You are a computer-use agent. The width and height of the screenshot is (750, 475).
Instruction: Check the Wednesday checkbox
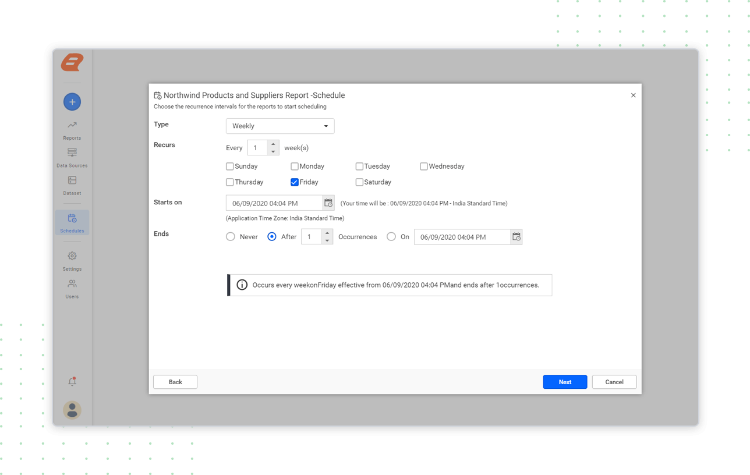pos(424,166)
